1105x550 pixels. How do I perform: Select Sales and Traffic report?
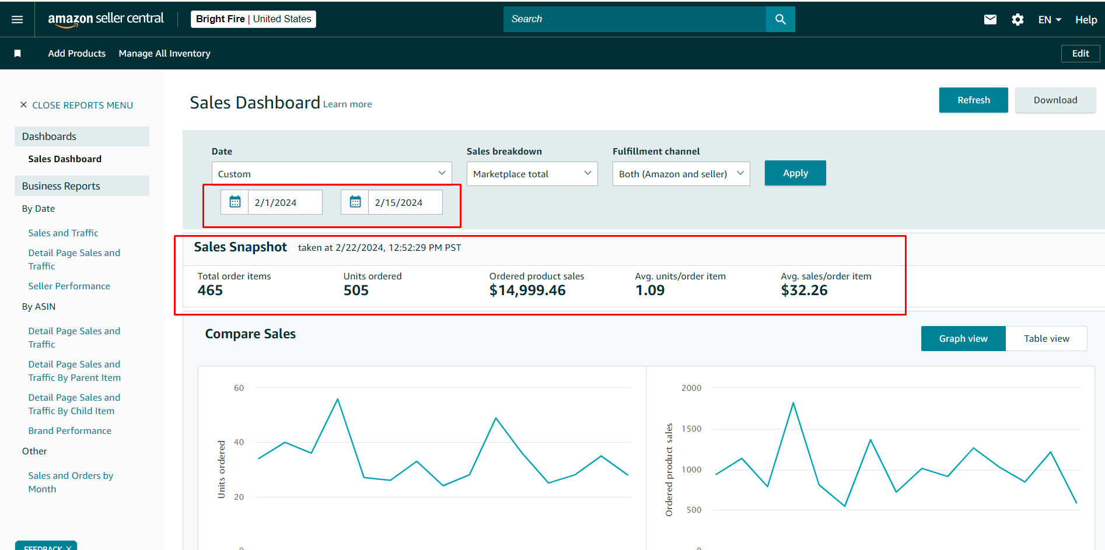[63, 233]
